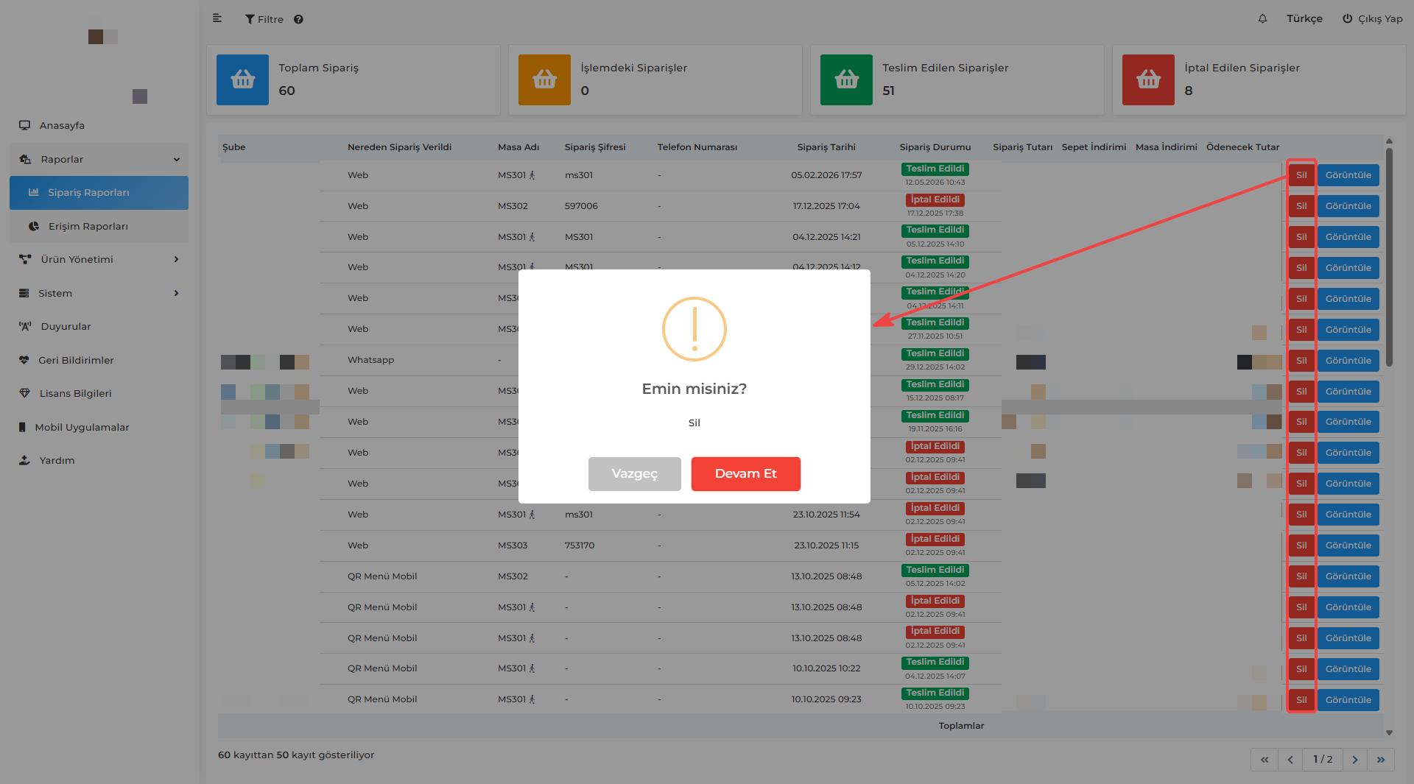Image resolution: width=1414 pixels, height=784 pixels.
Task: Click Görüntüle on the 10.10.2025 09:23 row
Action: pos(1348,700)
